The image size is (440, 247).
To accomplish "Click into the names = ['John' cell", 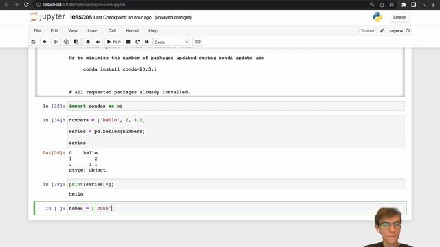I will (236, 209).
